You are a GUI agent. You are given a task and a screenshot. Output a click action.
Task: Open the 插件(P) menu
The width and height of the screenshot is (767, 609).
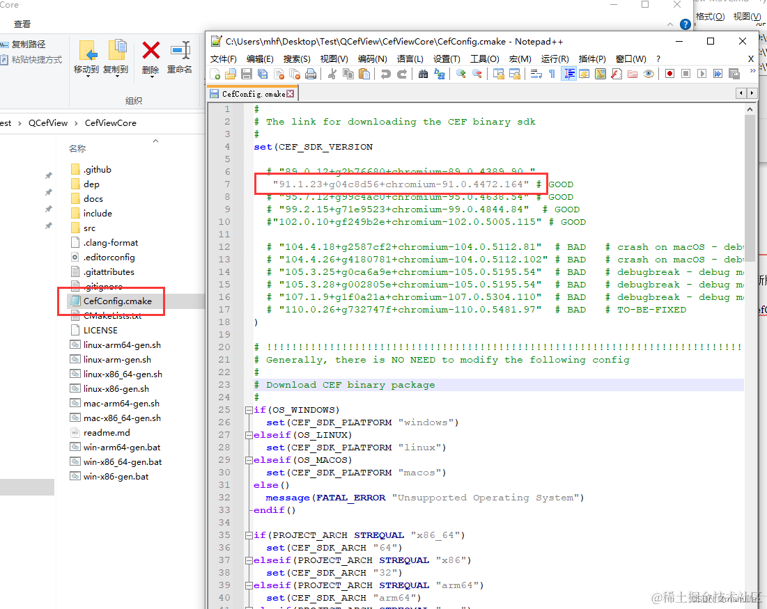[592, 58]
